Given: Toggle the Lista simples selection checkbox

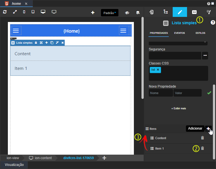Looking at the screenshot, I should point(13,43).
